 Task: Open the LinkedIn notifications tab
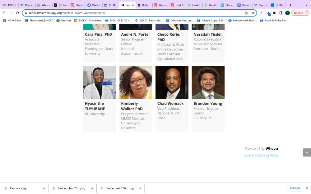(110, 5)
